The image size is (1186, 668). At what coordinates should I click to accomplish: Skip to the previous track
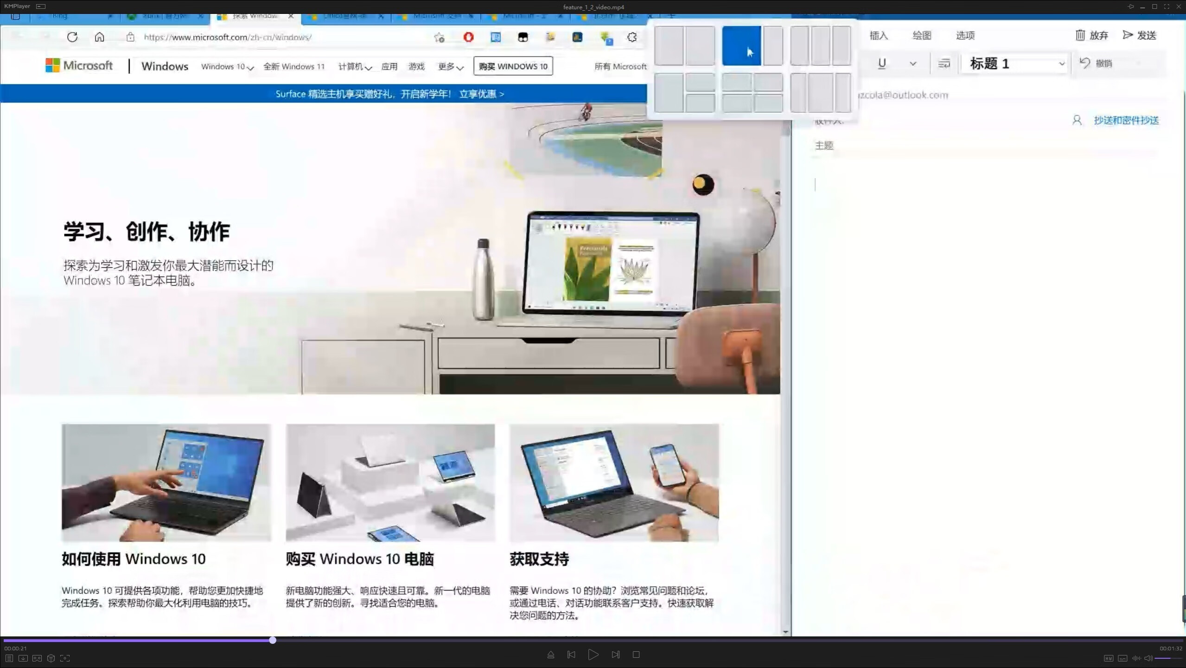571,655
